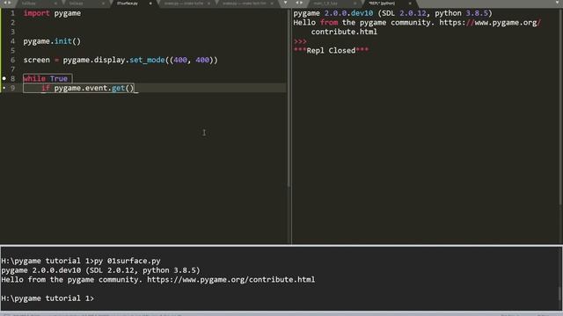Click 'https://www.pygame.org/' URL in the REPL pane

(490, 23)
